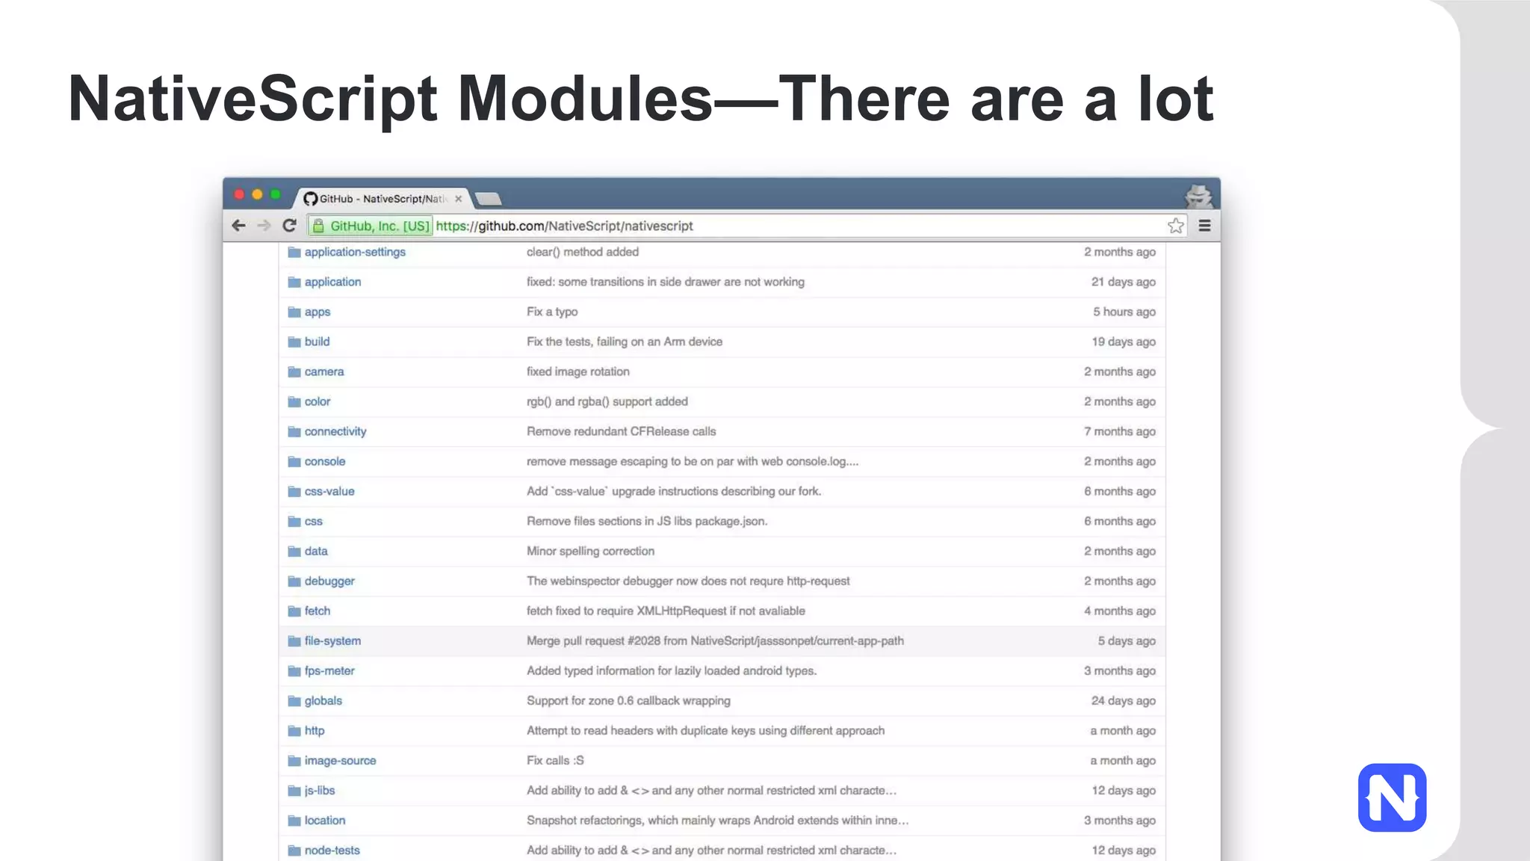Open the color folder

(x=318, y=401)
